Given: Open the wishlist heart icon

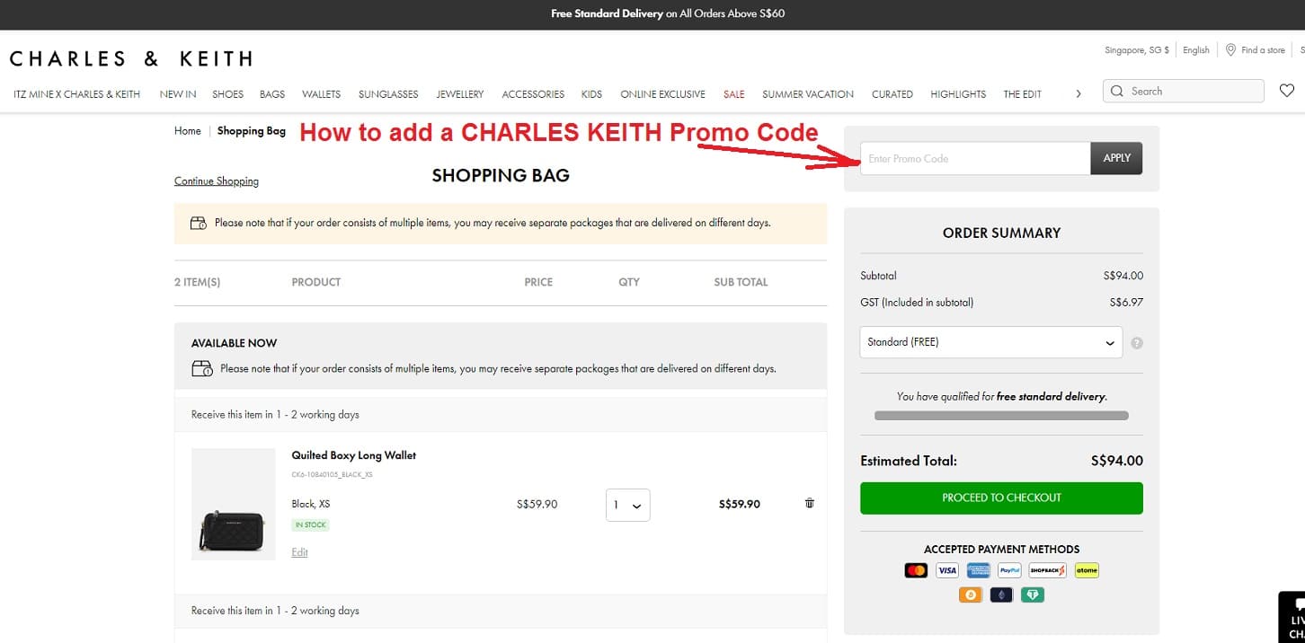Looking at the screenshot, I should point(1287,90).
